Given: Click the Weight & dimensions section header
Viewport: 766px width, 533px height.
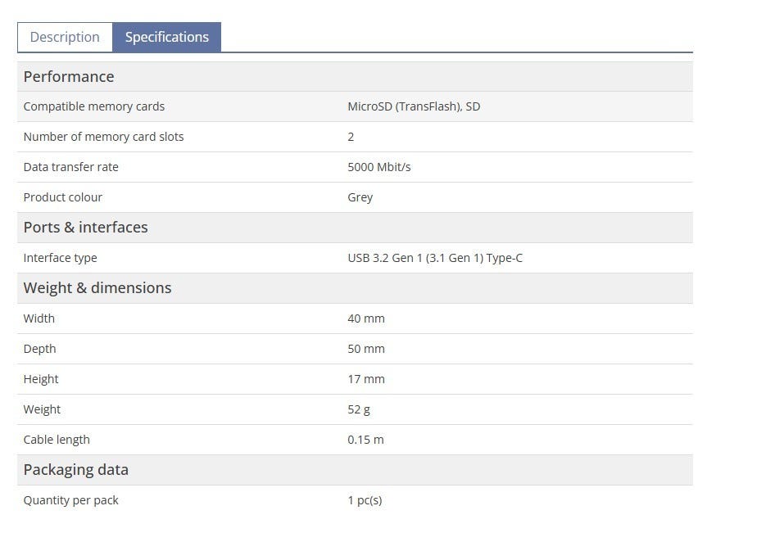Looking at the screenshot, I should pyautogui.click(x=97, y=288).
